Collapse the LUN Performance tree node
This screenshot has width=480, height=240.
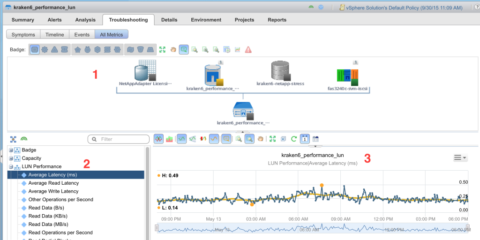[x=10, y=167]
